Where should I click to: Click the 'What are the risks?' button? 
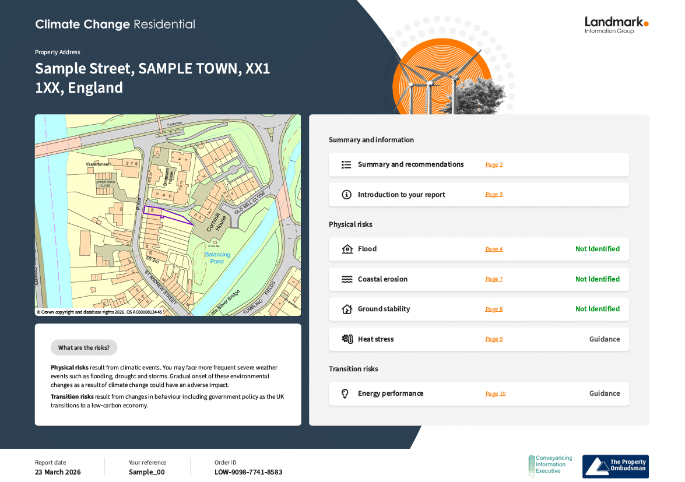point(84,348)
